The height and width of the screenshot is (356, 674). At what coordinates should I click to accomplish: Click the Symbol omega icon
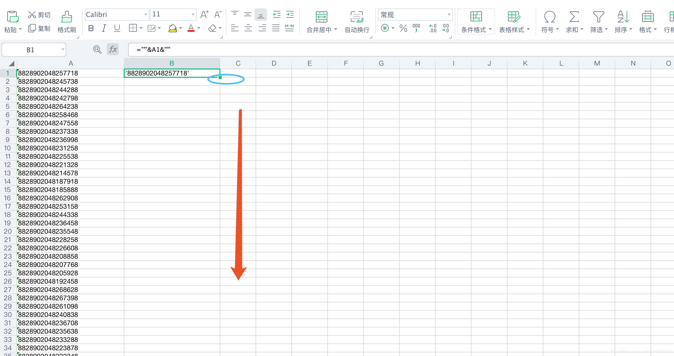(549, 17)
